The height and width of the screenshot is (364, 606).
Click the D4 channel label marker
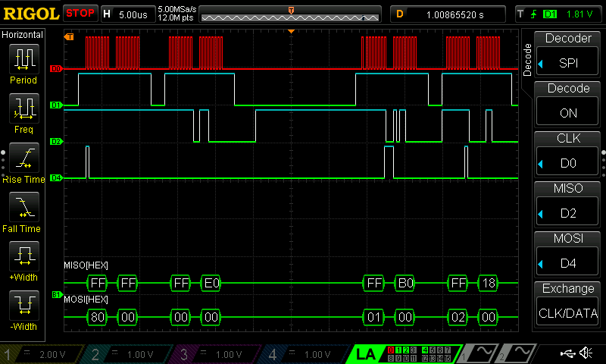point(56,178)
